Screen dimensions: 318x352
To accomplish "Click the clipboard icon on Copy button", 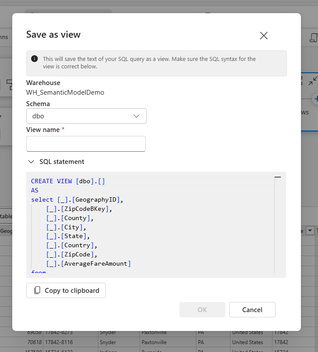I will click(x=37, y=290).
